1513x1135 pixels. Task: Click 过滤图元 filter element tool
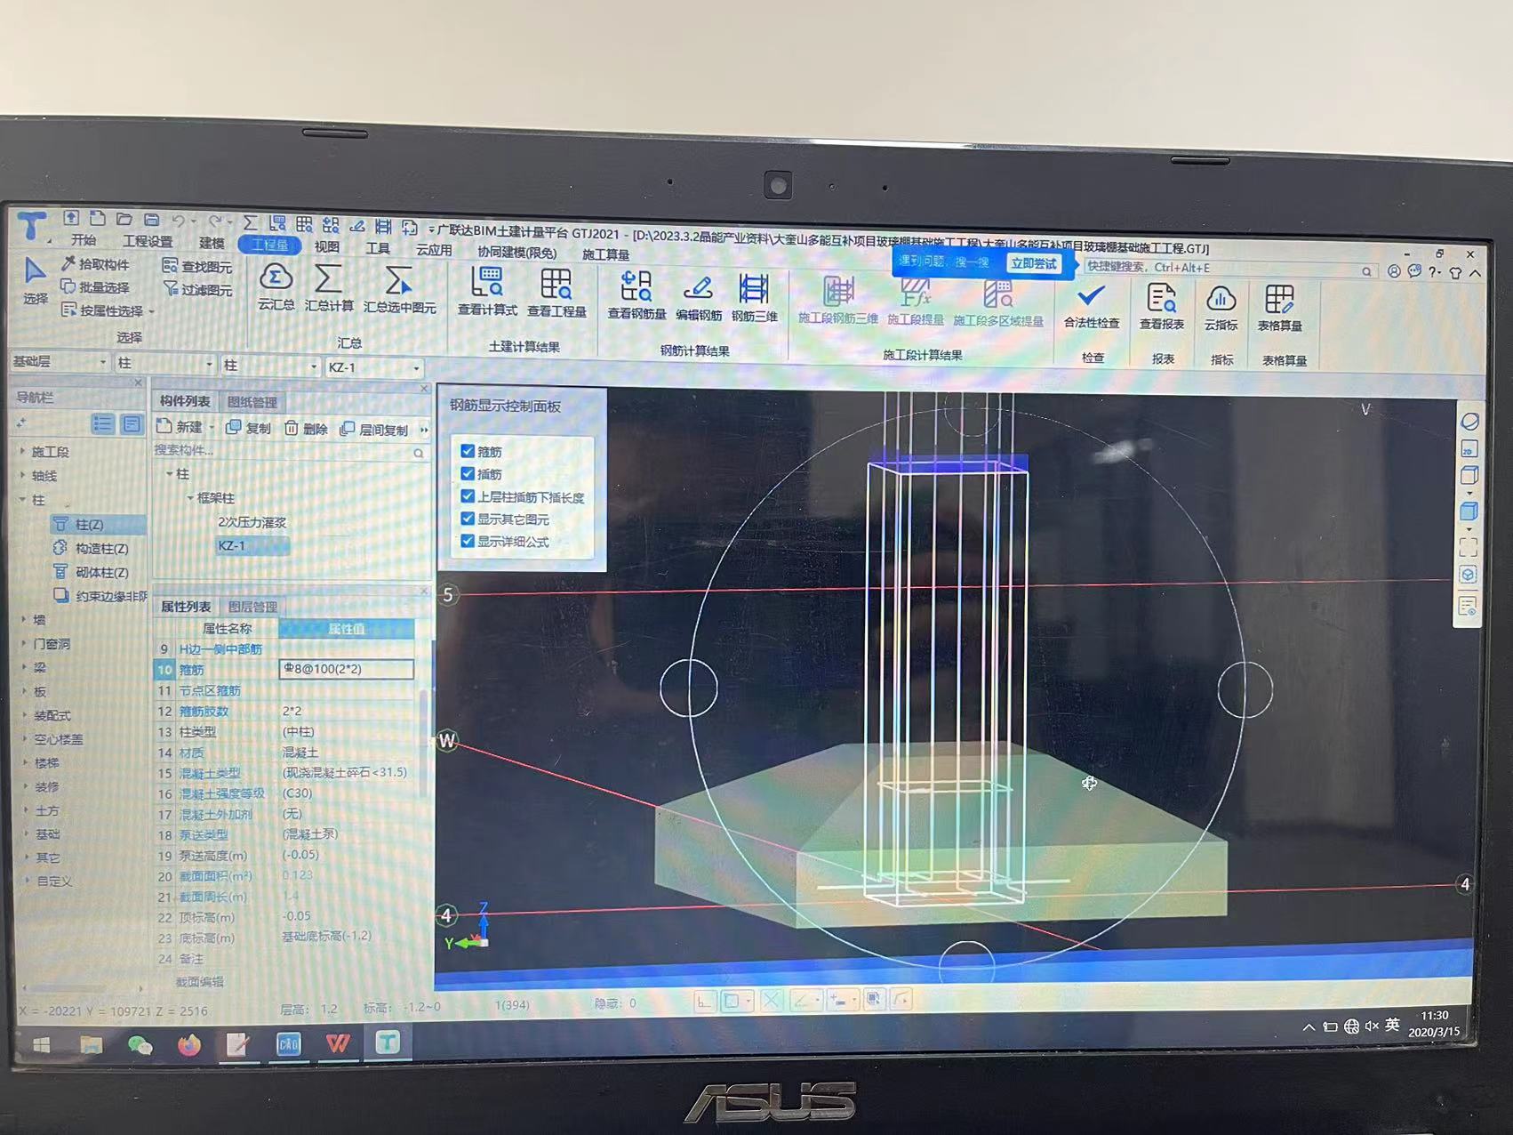197,289
